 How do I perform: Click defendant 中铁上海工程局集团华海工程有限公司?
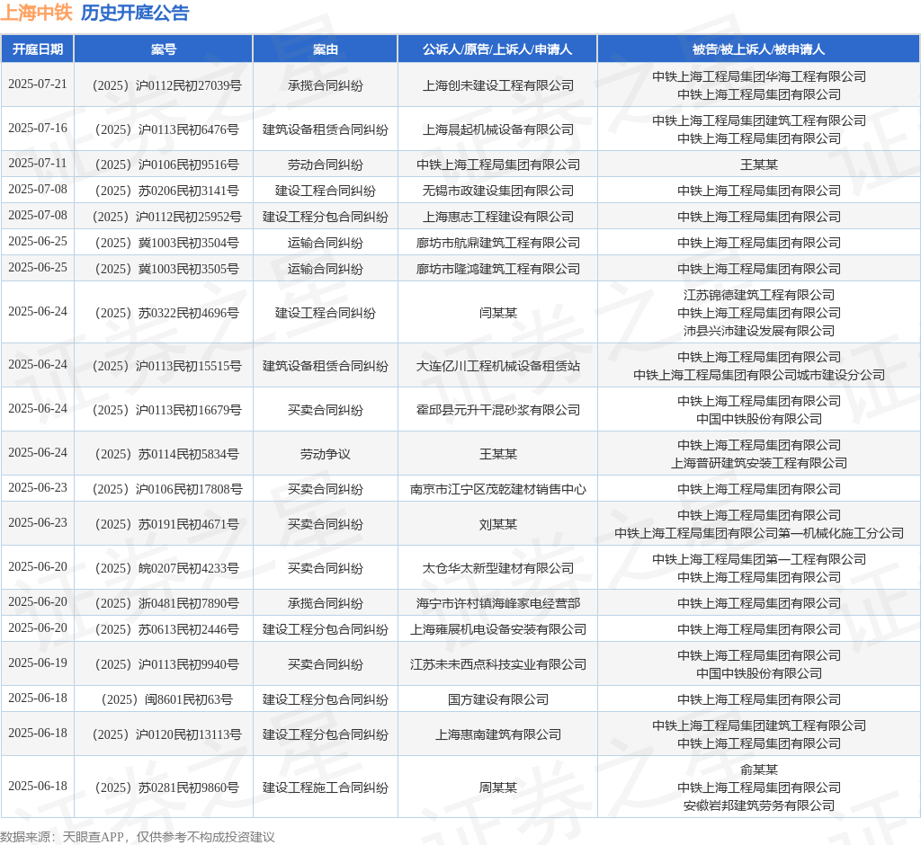(x=759, y=77)
